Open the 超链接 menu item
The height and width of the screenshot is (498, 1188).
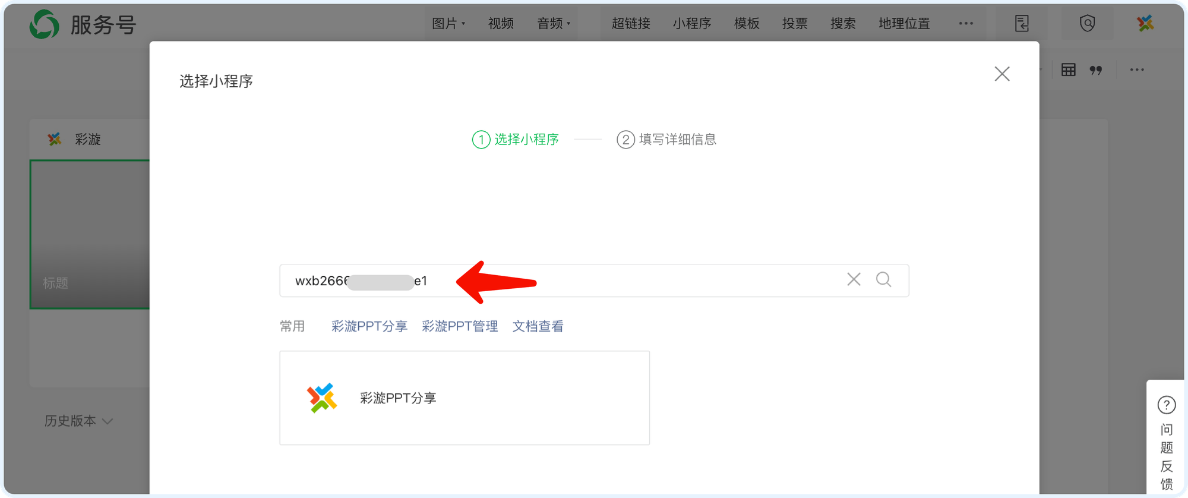point(631,24)
